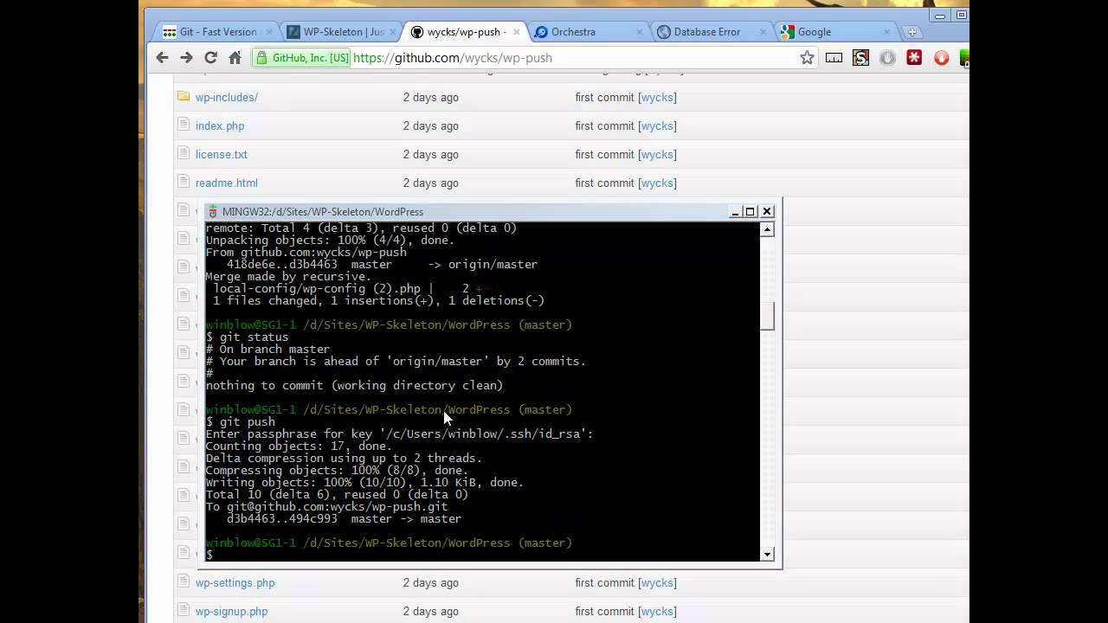Go back using the browser back arrow
Image resolution: width=1108 pixels, height=623 pixels.
(162, 57)
